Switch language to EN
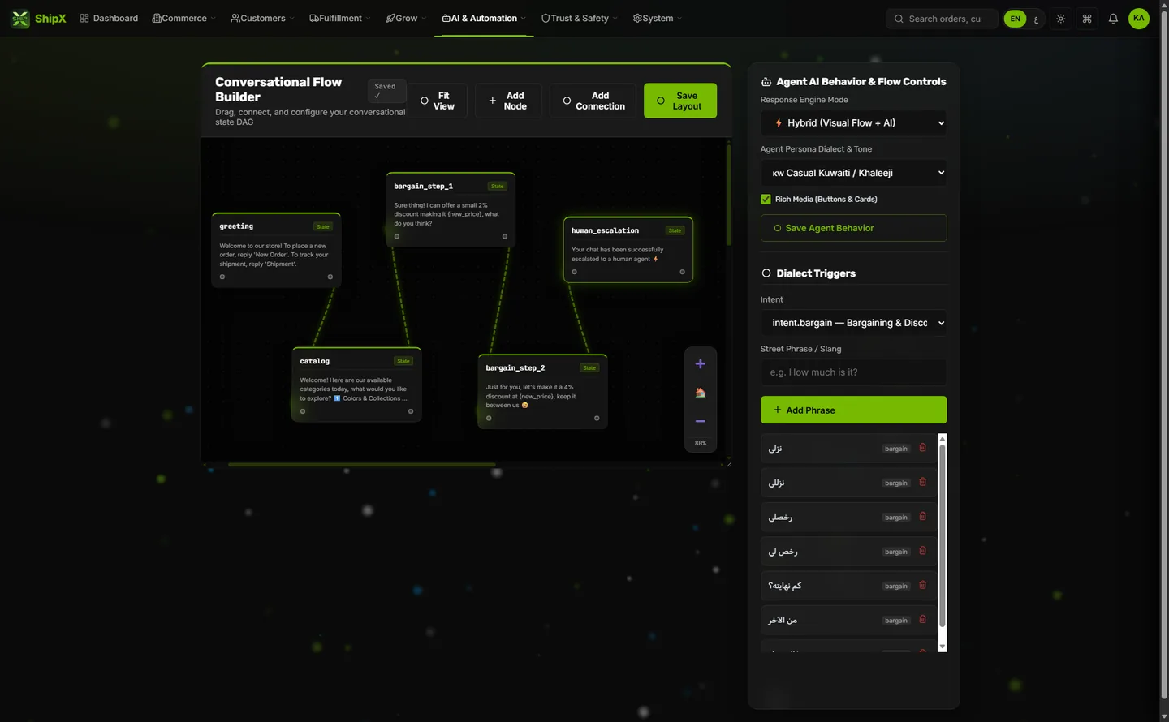The width and height of the screenshot is (1169, 722). tap(1015, 19)
